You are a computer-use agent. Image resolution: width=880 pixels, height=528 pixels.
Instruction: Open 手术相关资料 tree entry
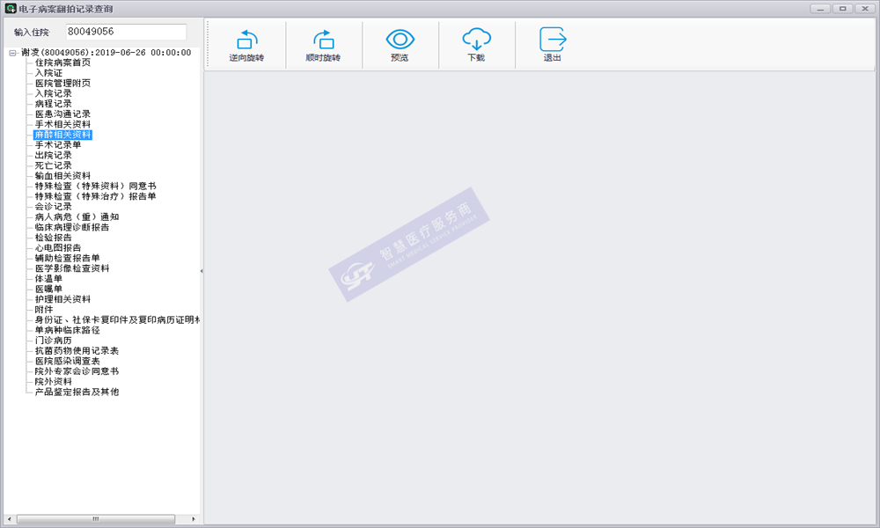(62, 124)
